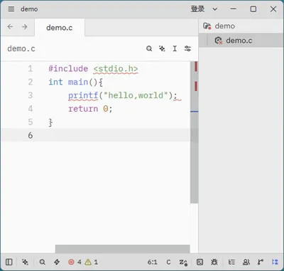Click the <stdio.h> include text
Image resolution: width=284 pixels, height=271 pixels.
[116, 69]
